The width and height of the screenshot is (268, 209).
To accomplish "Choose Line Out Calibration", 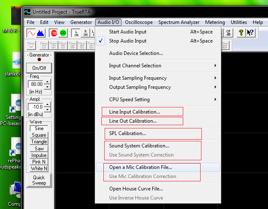I will pyautogui.click(x=158, y=121).
